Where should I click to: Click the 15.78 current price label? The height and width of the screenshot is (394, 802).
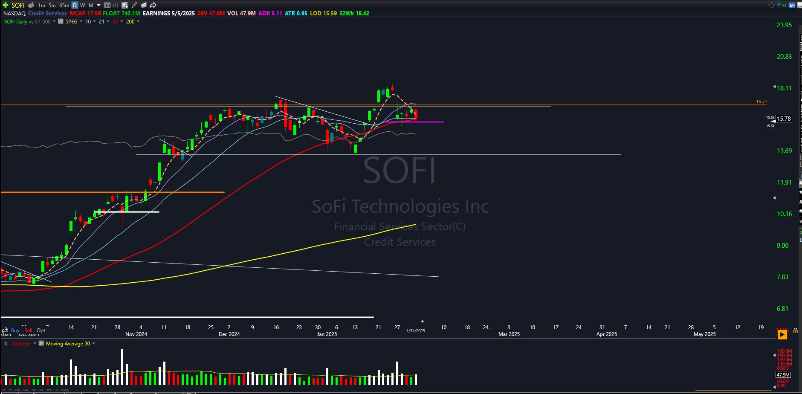784,119
